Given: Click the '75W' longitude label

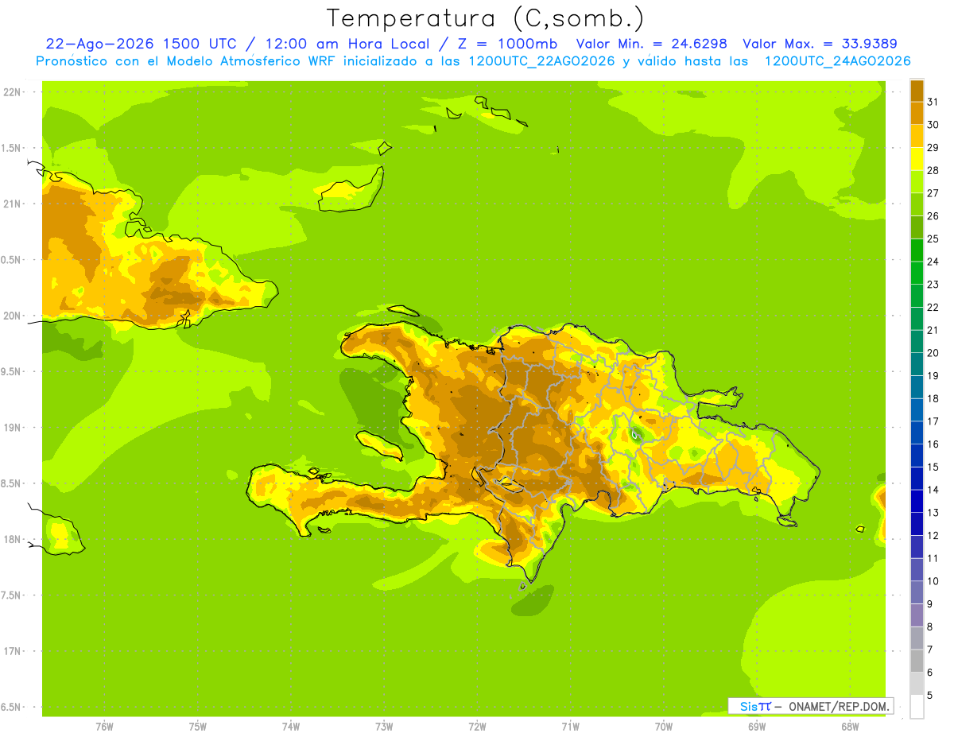Looking at the screenshot, I should [x=198, y=727].
